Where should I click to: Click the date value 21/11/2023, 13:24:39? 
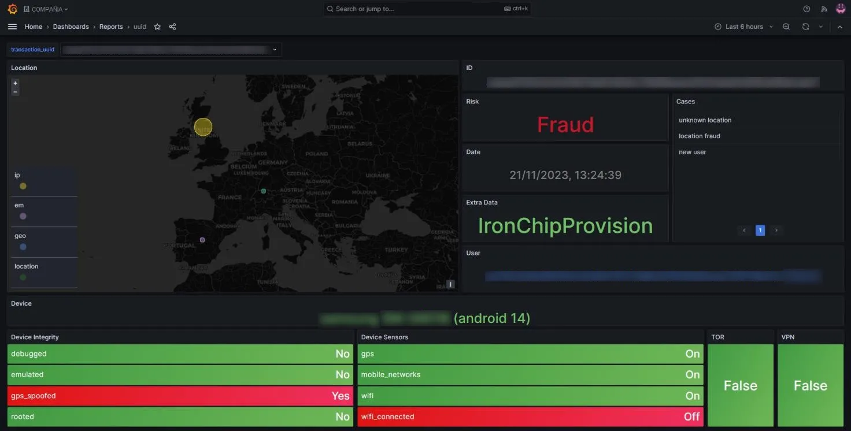click(565, 175)
